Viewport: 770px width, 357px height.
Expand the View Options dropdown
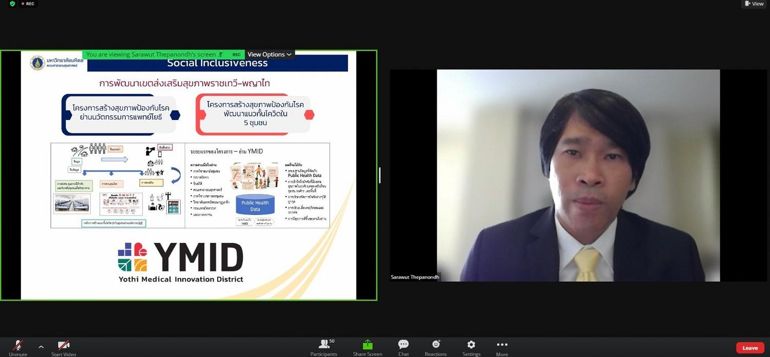click(x=269, y=54)
